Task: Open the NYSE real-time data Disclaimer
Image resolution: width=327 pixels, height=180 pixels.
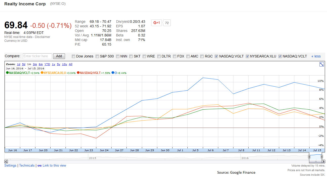Action: (x=42, y=36)
